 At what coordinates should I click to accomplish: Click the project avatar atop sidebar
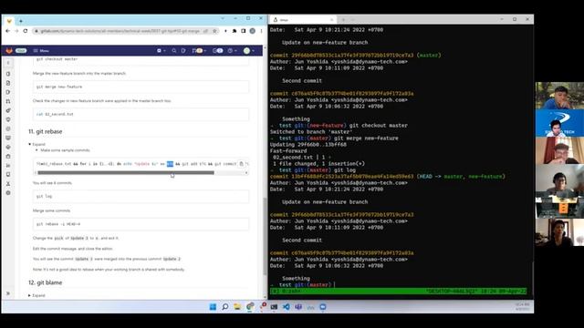8,63
